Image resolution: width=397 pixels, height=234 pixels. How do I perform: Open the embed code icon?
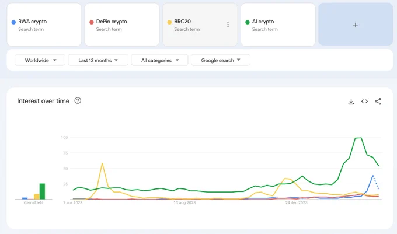(364, 102)
